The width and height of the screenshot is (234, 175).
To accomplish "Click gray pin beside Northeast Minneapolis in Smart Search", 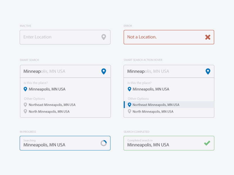I will pos(25,105).
